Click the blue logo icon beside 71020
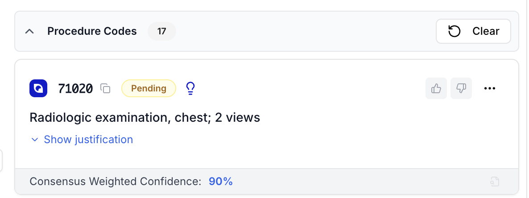This screenshot has width=529, height=198. click(x=39, y=88)
